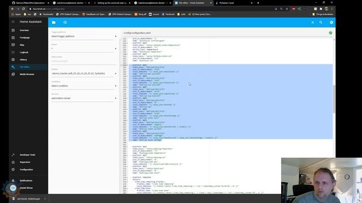Open the History sidebar icon
This screenshot has height=203, width=362.
click(13, 60)
